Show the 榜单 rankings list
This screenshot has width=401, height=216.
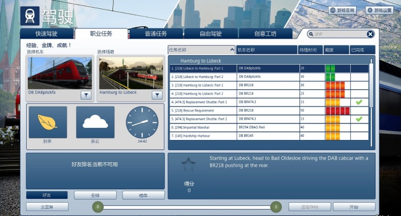coord(143,195)
